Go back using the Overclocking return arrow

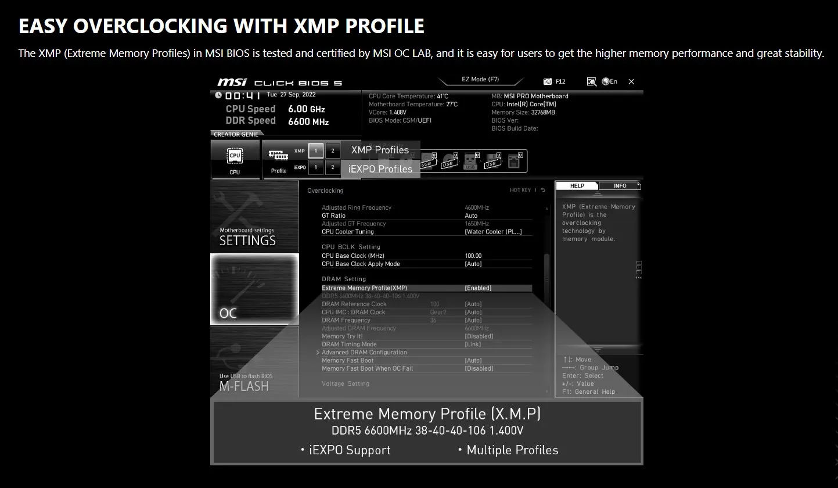coord(543,190)
